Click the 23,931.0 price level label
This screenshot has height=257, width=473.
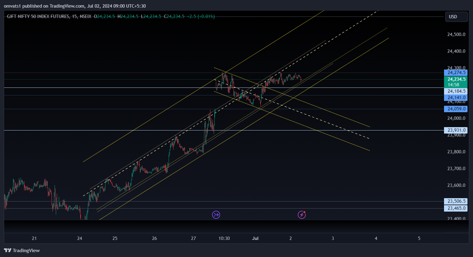456,130
